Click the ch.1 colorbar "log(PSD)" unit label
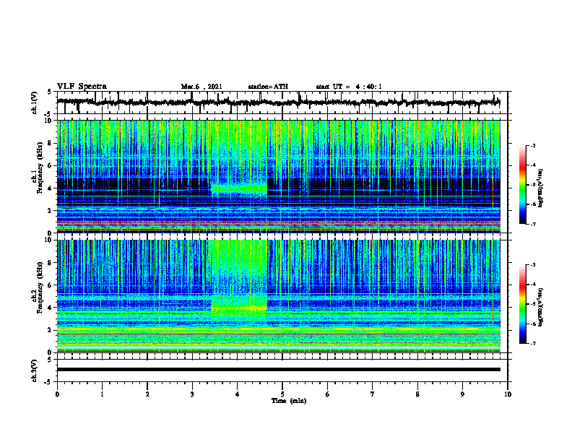Image resolution: width=572 pixels, height=442 pixels. [541, 188]
